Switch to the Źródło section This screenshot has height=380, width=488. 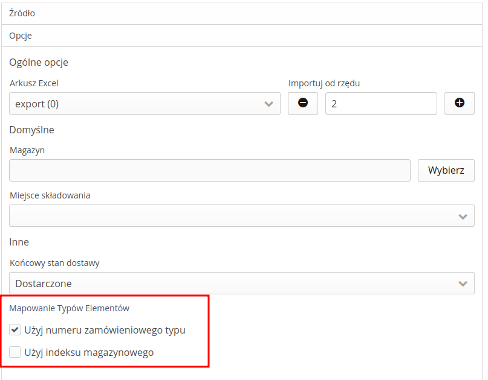(x=21, y=13)
